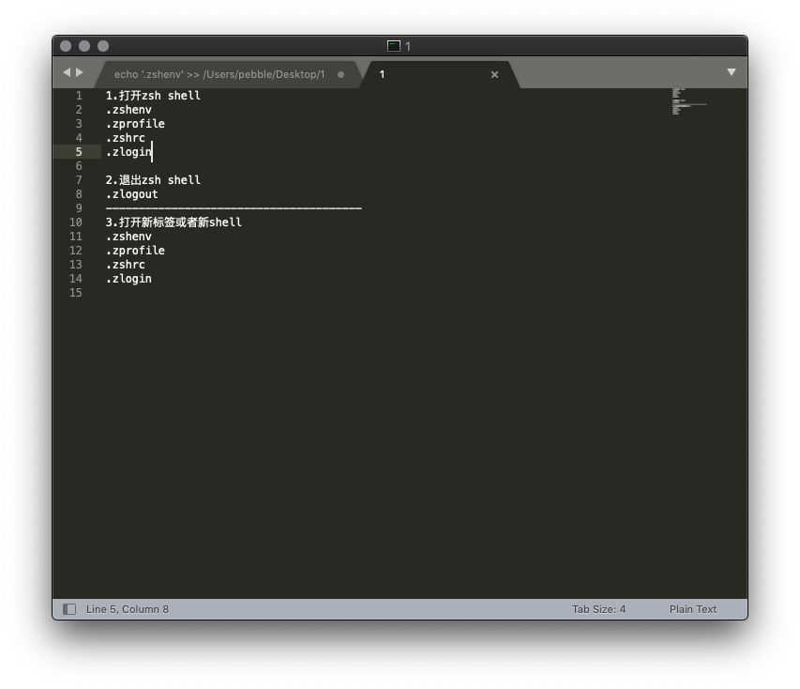Place cursor in '.zlogin' on line 5
The height and width of the screenshot is (689, 800).
pos(128,152)
